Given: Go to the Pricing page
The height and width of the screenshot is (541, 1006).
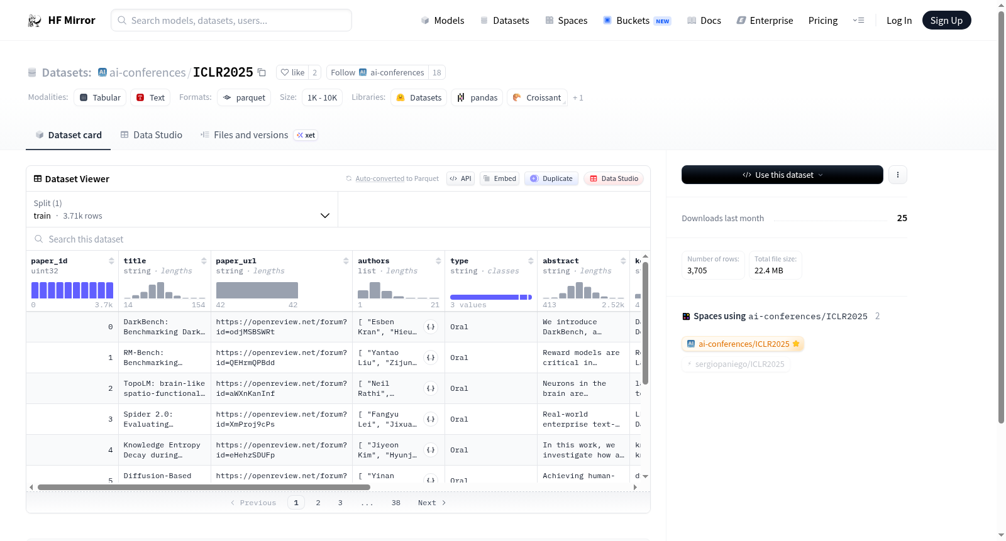Looking at the screenshot, I should click(823, 21).
